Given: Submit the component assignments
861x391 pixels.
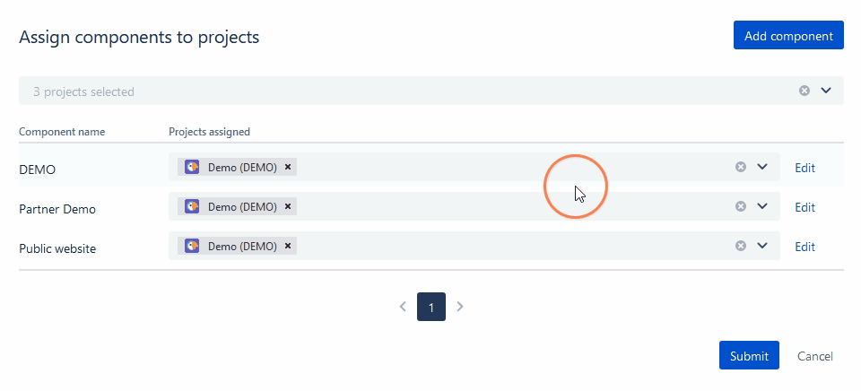Looking at the screenshot, I should pyautogui.click(x=749, y=356).
